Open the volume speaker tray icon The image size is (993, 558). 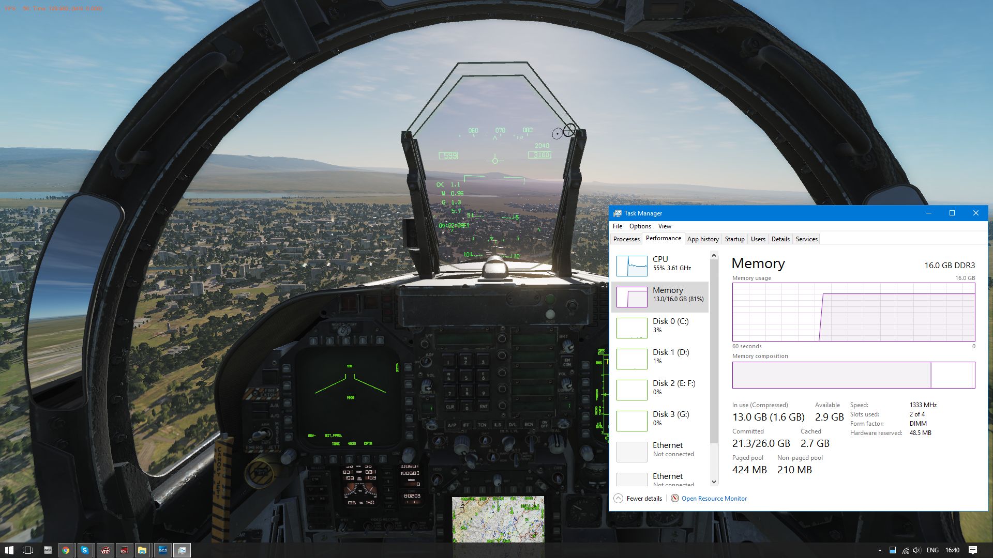[917, 550]
